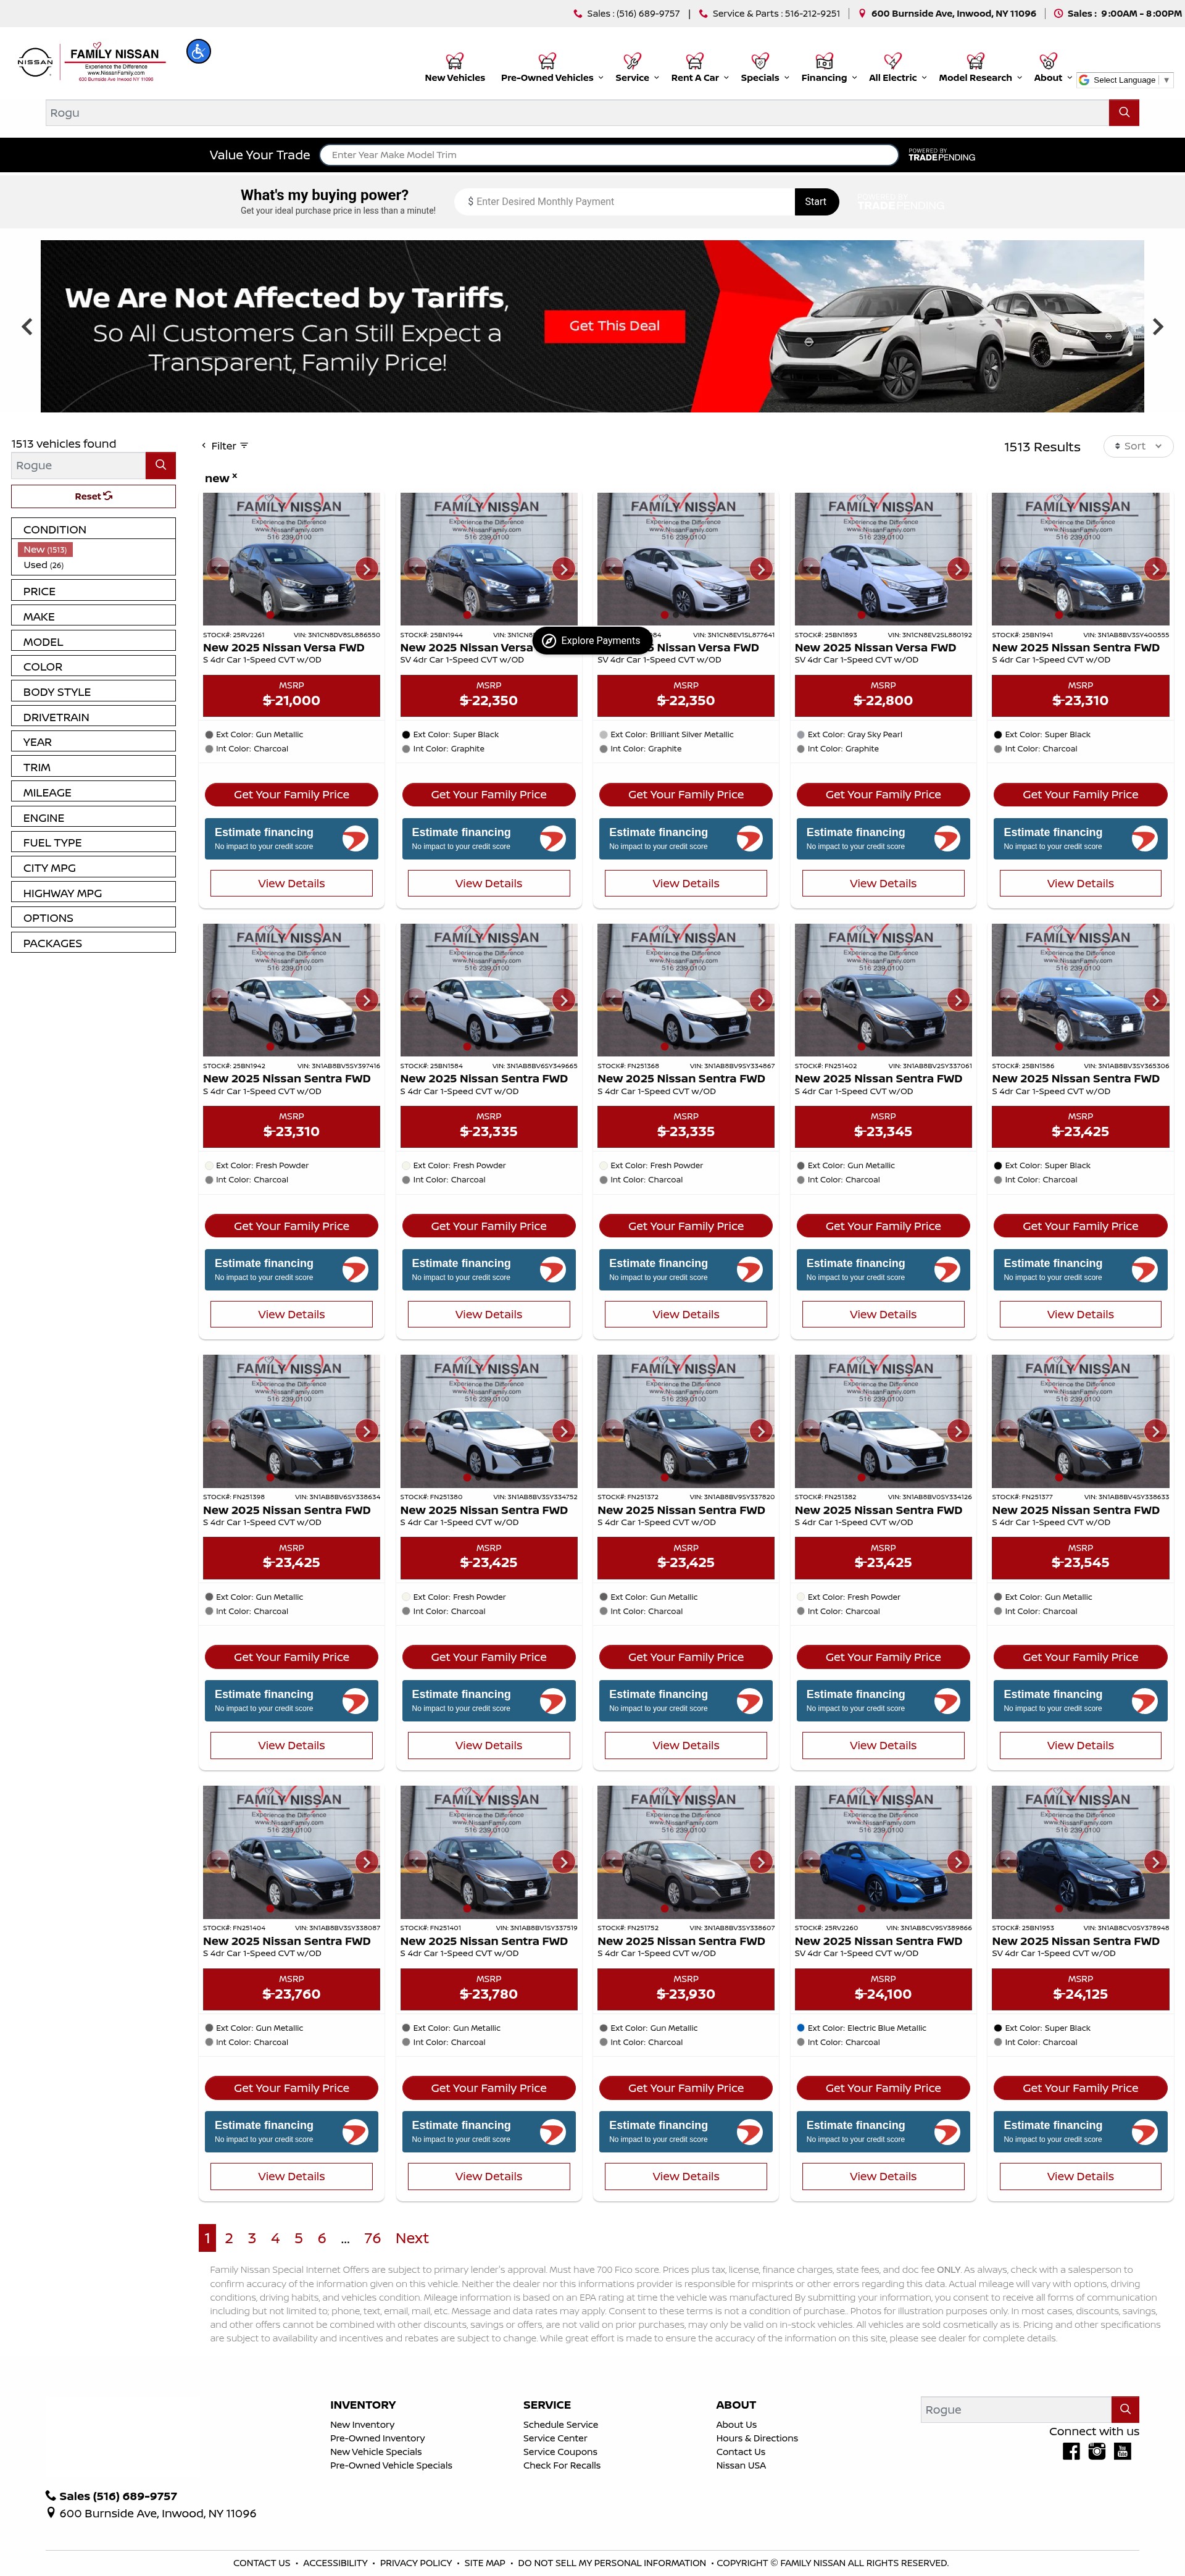Click the Specials heart tag icon

(760, 61)
